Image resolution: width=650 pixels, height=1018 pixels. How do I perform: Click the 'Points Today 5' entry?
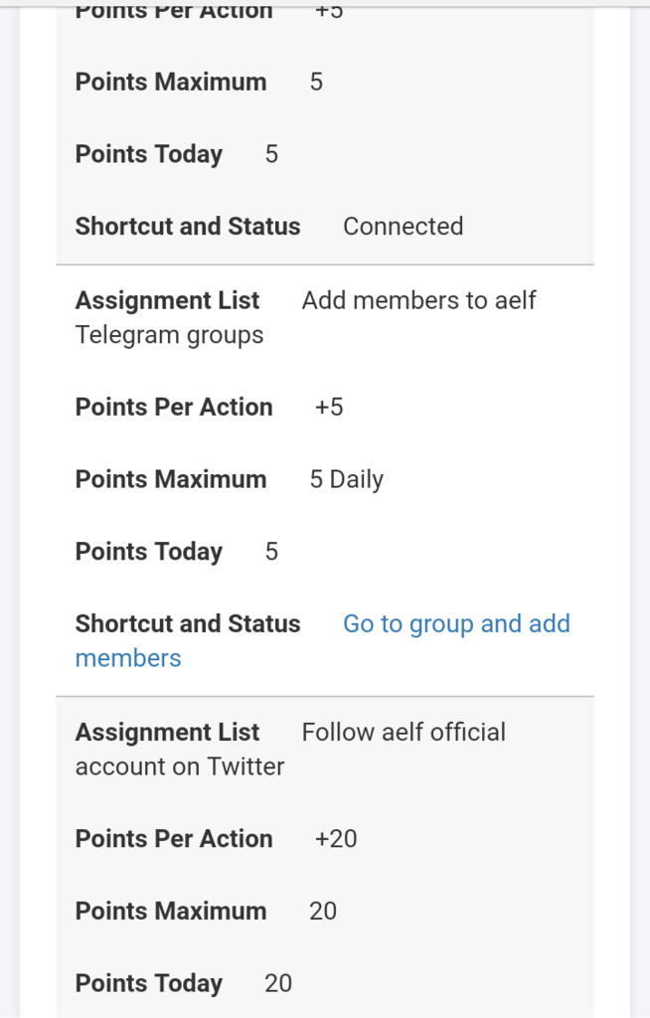click(x=269, y=552)
